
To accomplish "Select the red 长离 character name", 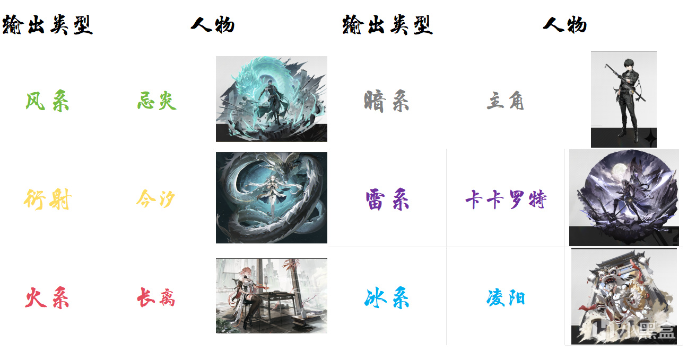I will pyautogui.click(x=156, y=298).
